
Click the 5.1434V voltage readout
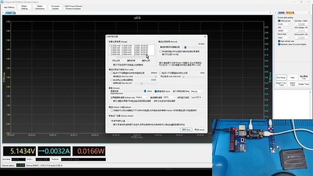20,151
